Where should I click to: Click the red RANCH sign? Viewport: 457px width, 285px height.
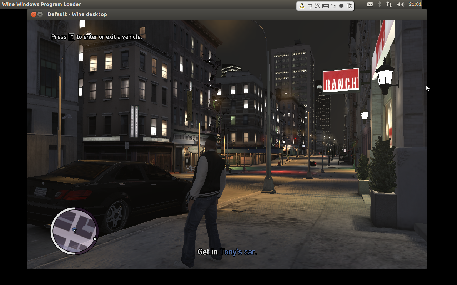[341, 81]
